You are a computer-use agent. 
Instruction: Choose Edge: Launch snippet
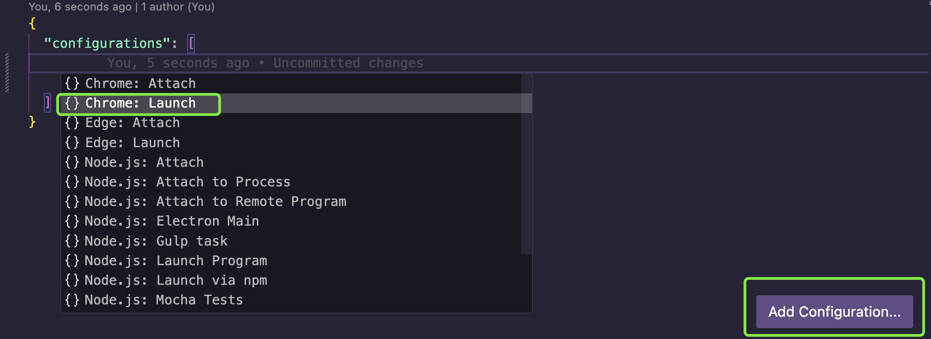pyautogui.click(x=132, y=143)
